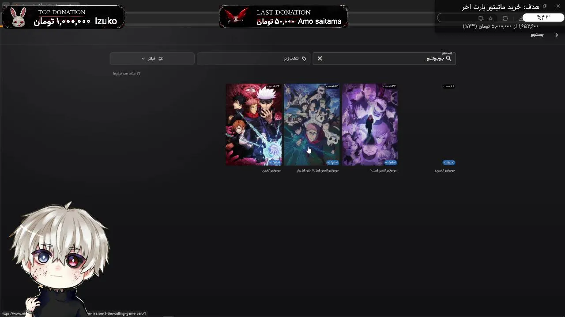Click the تمام‌شده badge on the season 3 poster
The image size is (565, 317).
pyautogui.click(x=332, y=162)
